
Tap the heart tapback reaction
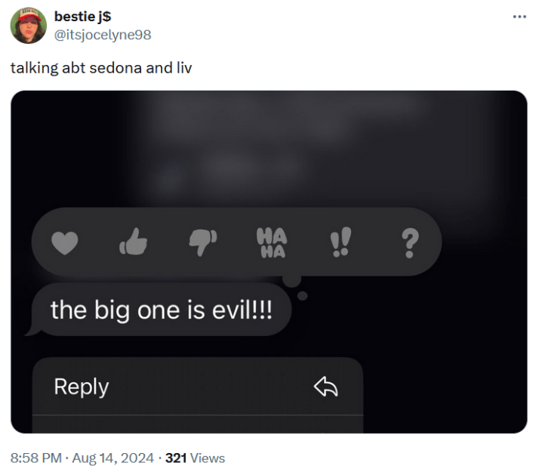pos(65,242)
